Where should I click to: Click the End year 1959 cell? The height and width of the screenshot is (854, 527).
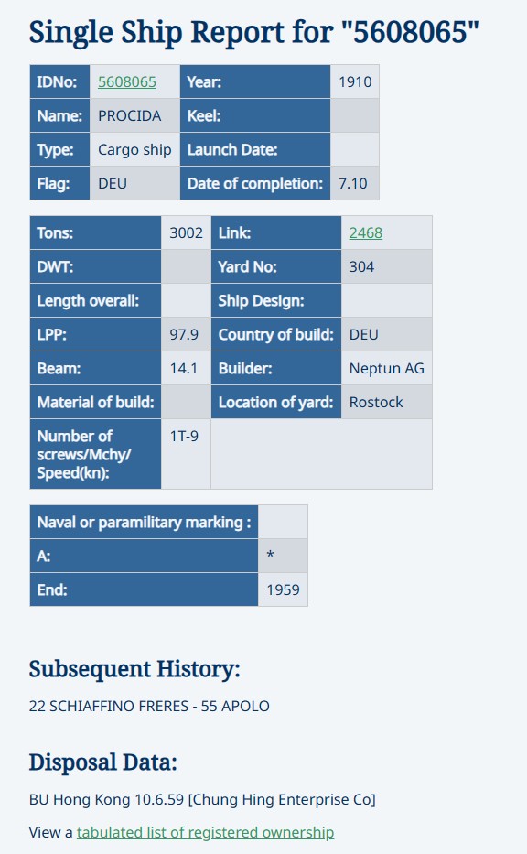[x=283, y=589]
